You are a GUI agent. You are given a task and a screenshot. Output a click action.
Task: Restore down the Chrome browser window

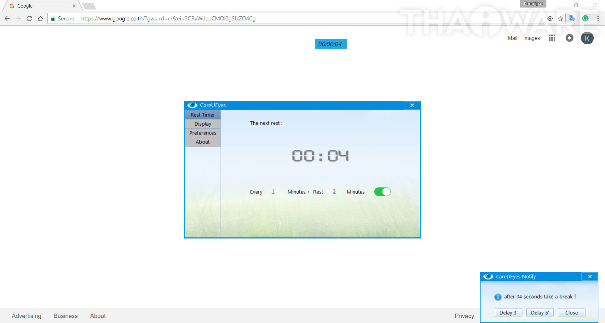[x=576, y=5]
